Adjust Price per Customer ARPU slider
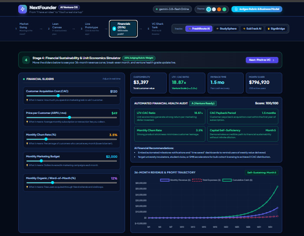This screenshot has width=304, height=236. point(72,117)
